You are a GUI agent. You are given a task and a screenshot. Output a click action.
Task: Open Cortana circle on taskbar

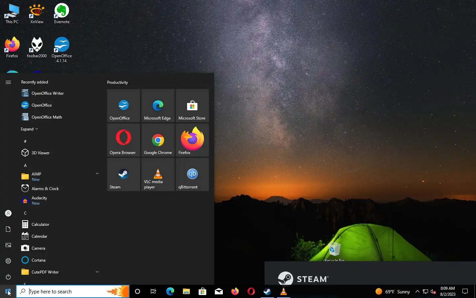click(138, 291)
